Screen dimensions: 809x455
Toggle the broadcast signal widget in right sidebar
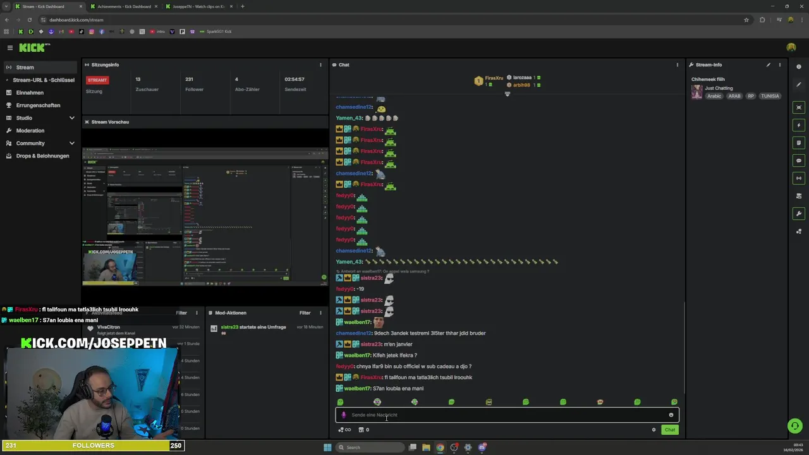click(799, 178)
